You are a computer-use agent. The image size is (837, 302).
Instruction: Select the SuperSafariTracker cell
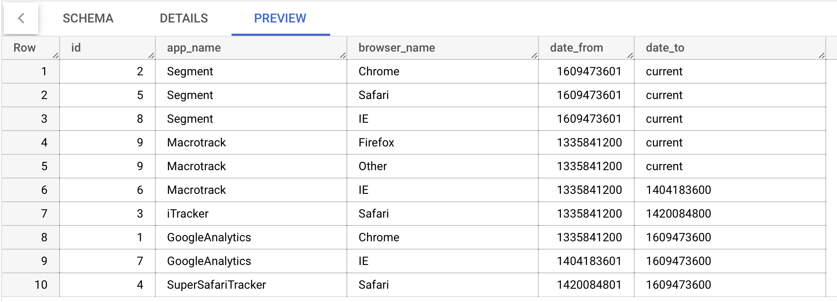click(251, 285)
